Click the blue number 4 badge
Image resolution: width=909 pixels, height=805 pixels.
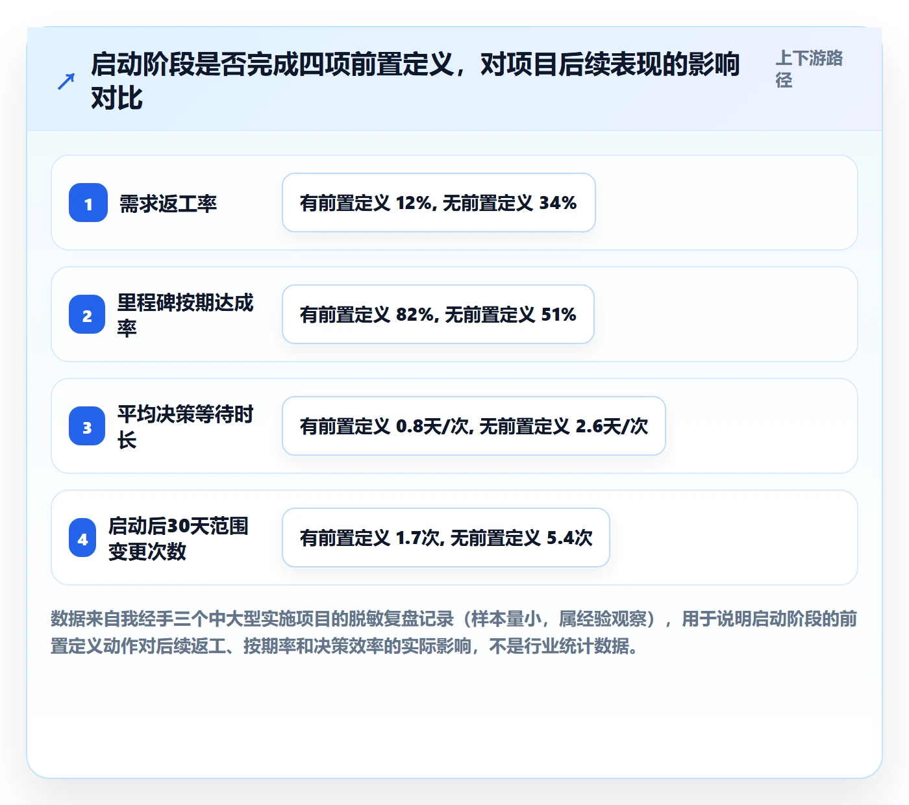coord(82,538)
